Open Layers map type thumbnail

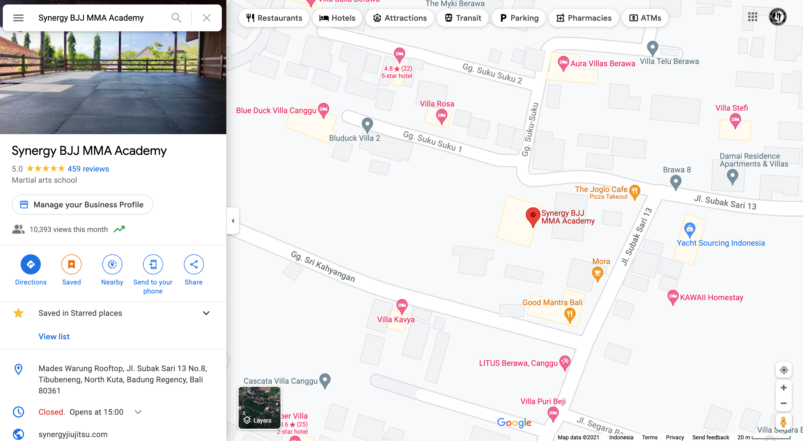point(259,408)
